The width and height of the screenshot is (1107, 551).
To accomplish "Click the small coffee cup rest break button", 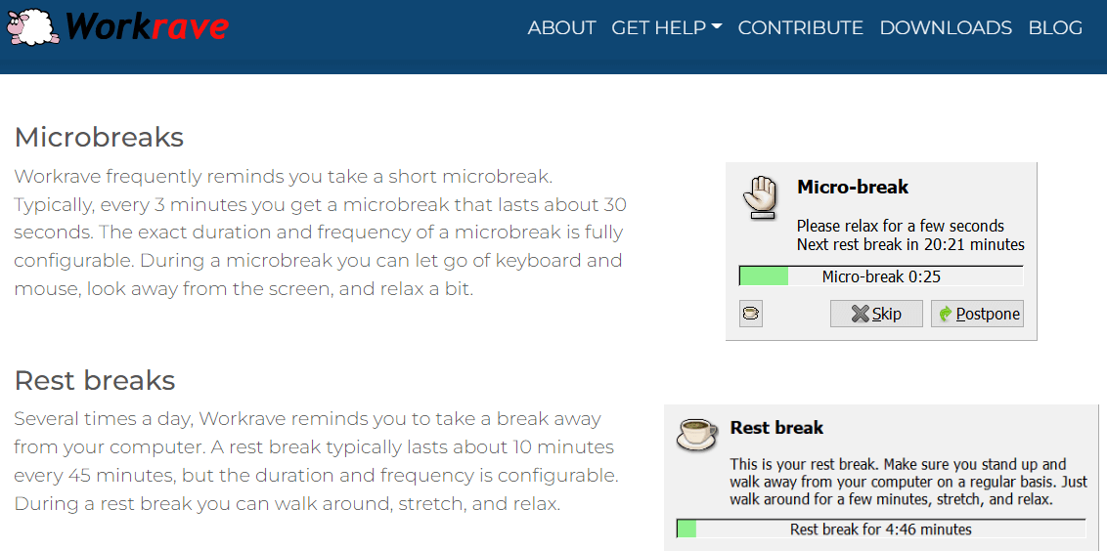I will tap(750, 314).
